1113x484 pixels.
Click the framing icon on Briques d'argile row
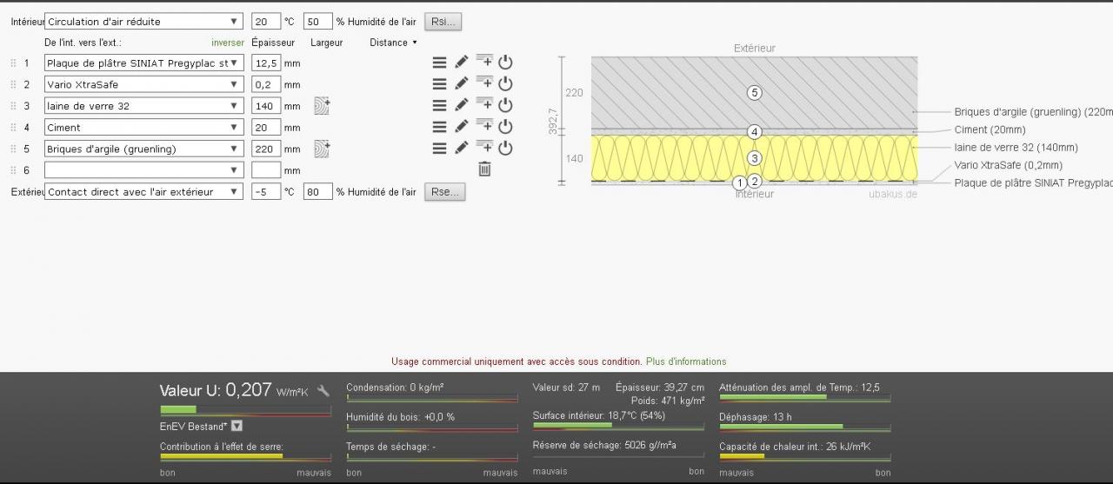tap(323, 149)
